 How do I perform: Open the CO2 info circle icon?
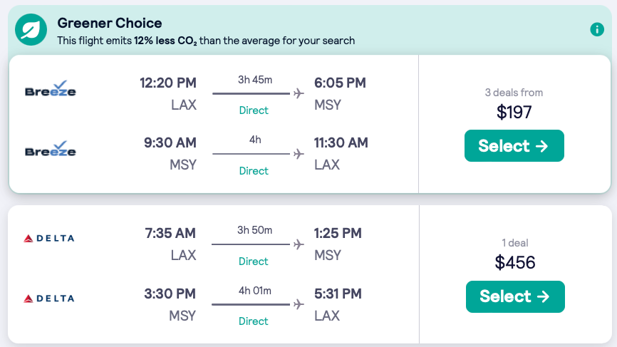tap(597, 30)
